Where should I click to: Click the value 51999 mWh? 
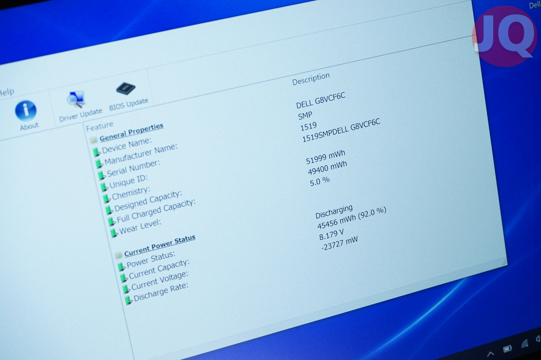(326, 157)
